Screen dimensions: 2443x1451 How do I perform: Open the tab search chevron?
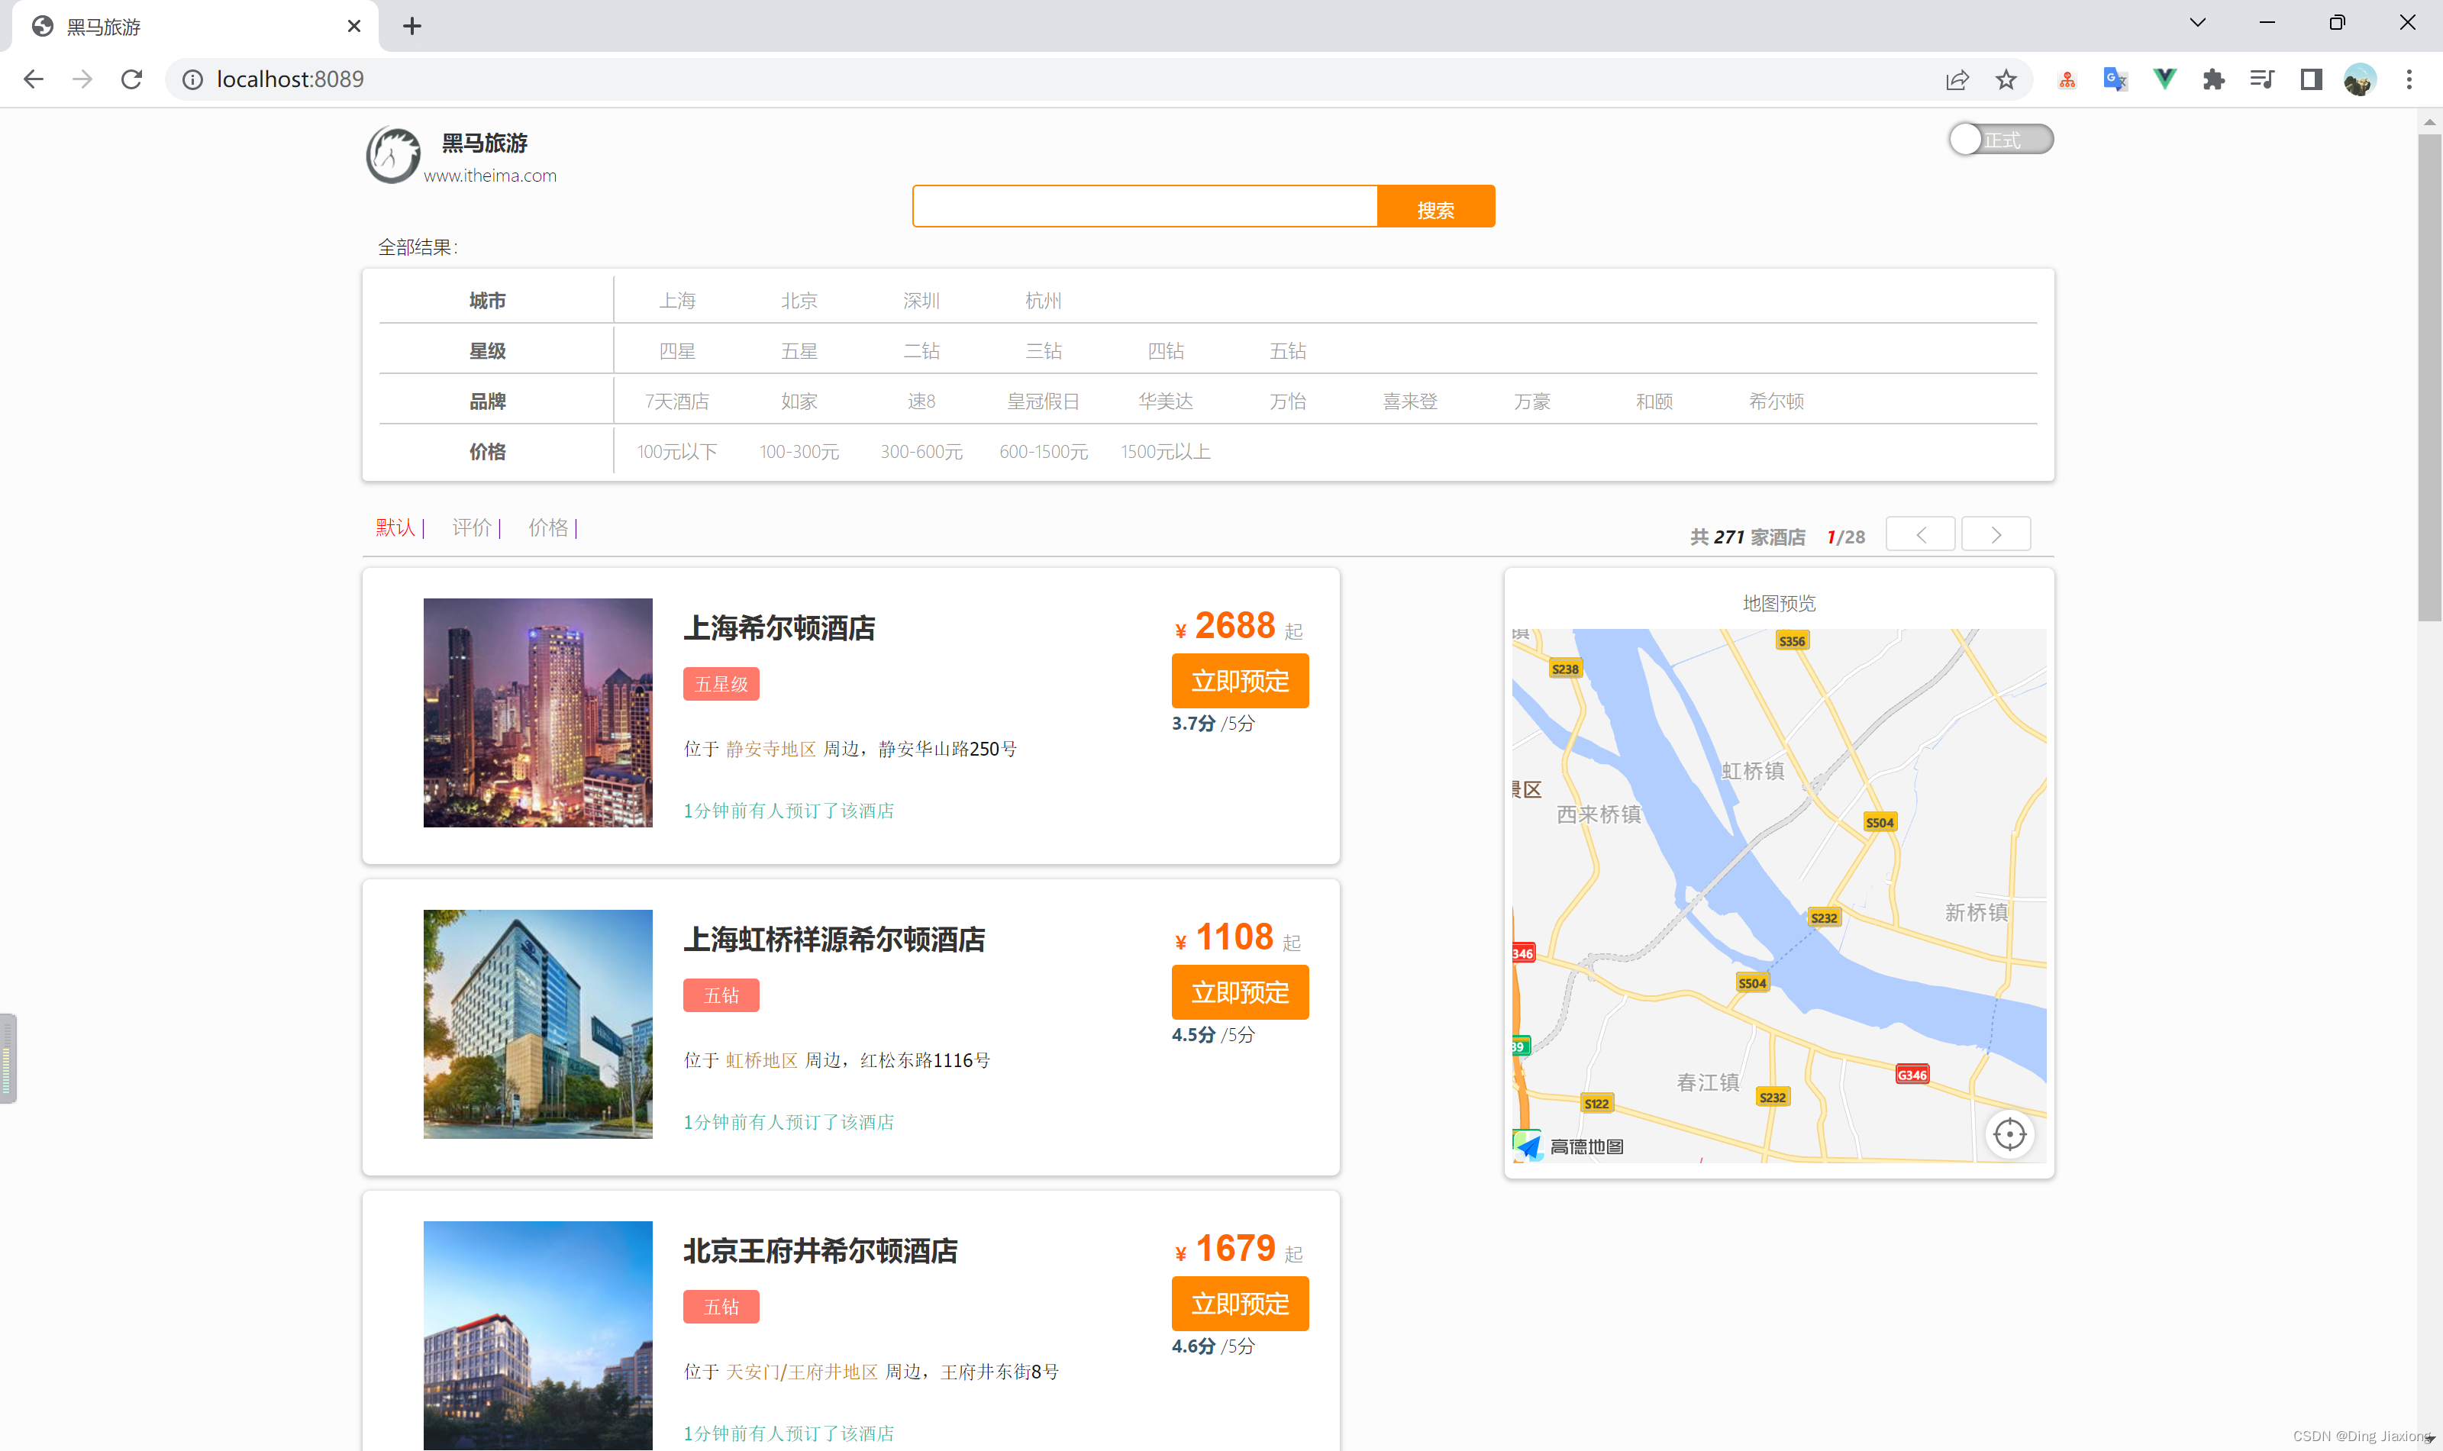2197,22
